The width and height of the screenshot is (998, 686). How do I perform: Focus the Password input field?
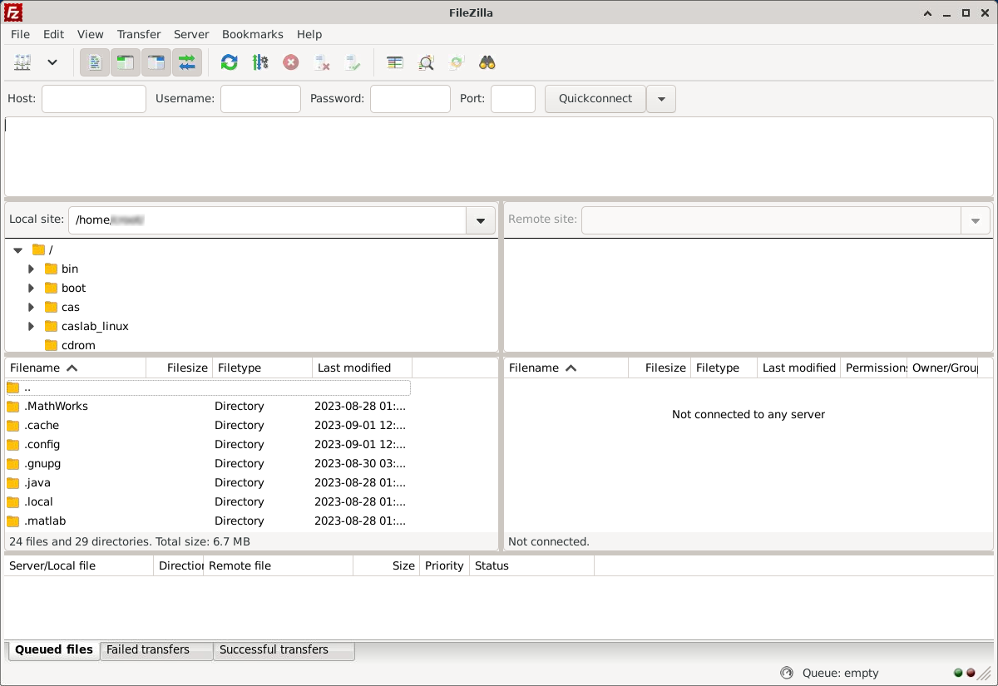(x=410, y=98)
